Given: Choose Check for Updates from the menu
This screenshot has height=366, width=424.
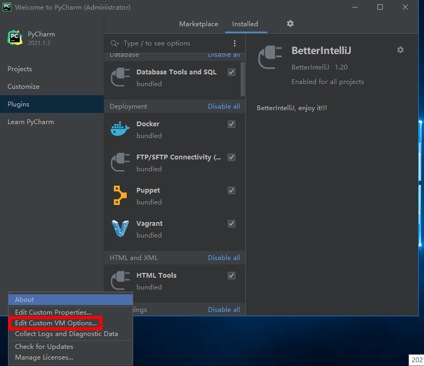Looking at the screenshot, I should tap(44, 347).
